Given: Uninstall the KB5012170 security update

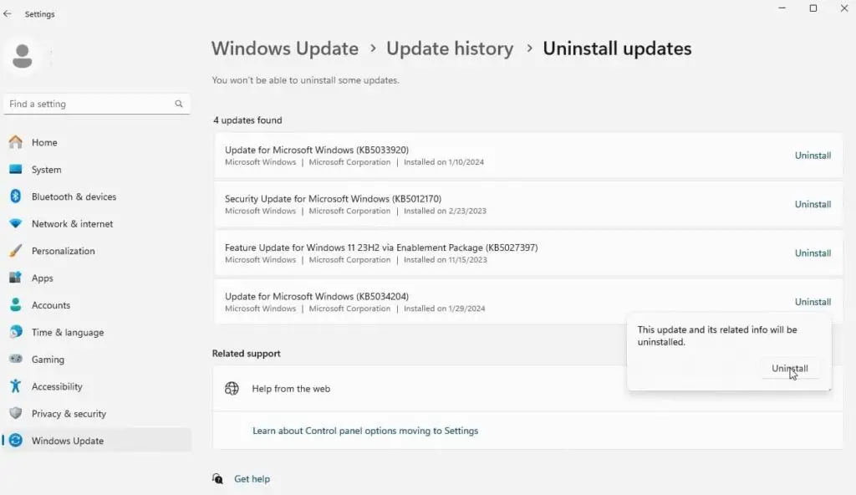Looking at the screenshot, I should coord(812,204).
